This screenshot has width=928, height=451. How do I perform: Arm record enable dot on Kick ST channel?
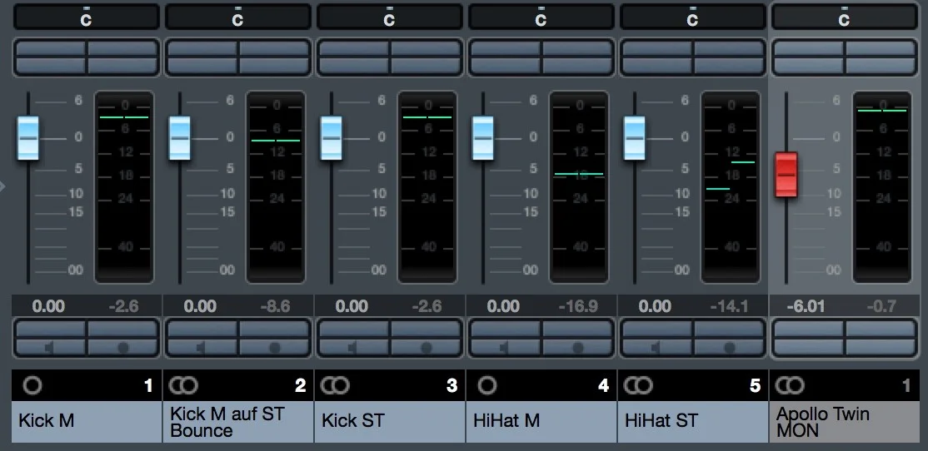[427, 348]
